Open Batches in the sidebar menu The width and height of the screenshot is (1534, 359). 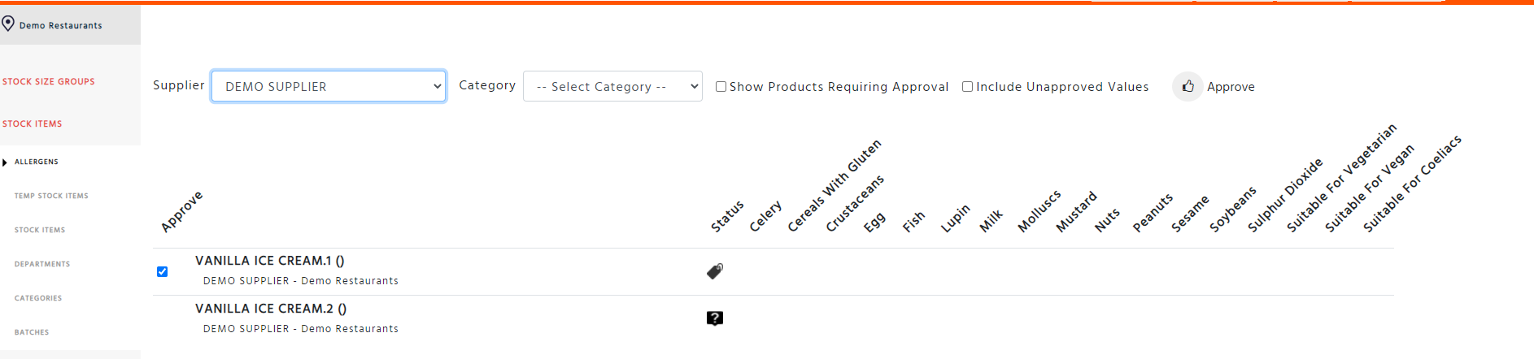32,332
